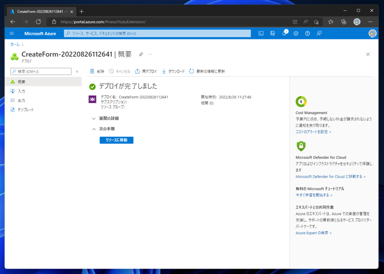Open the notifications bell
The image size is (384, 274).
click(x=284, y=33)
